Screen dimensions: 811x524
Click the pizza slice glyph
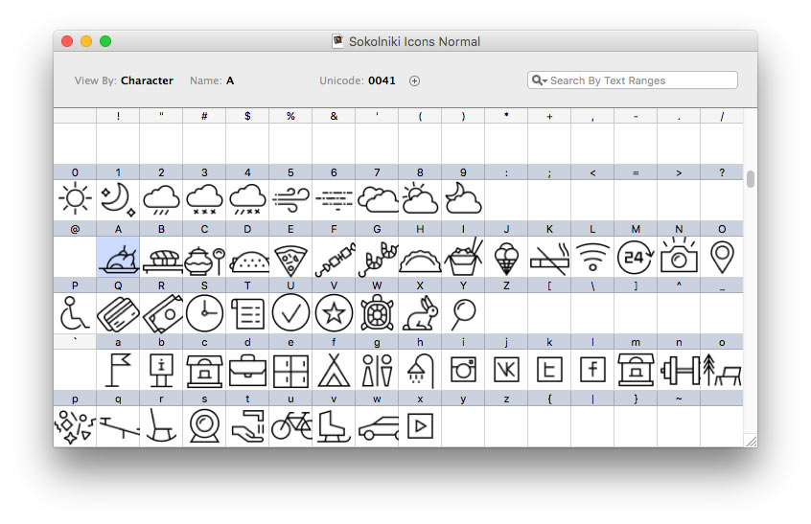click(290, 257)
